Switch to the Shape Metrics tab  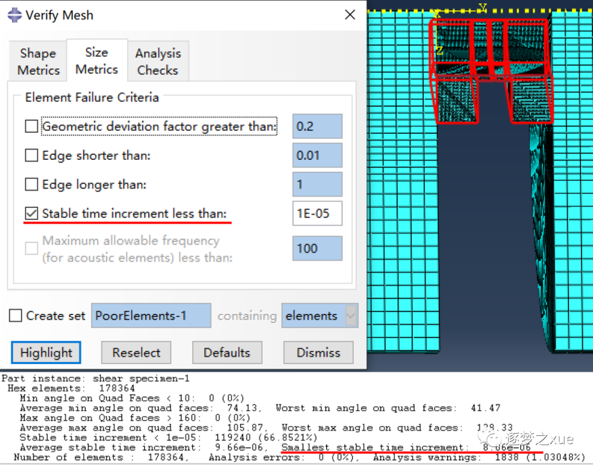click(x=38, y=61)
